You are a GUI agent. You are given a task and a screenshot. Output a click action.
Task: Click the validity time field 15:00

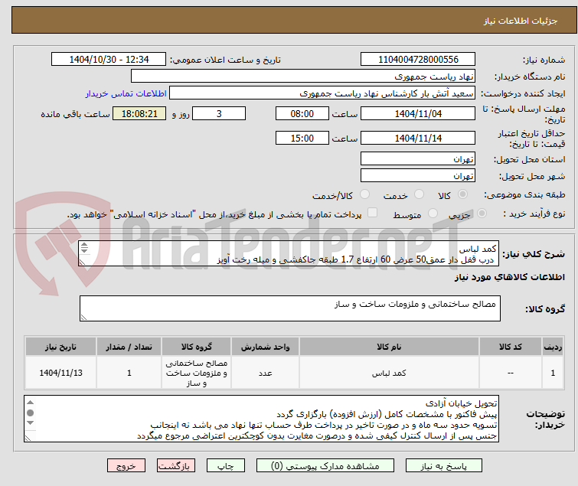302,139
